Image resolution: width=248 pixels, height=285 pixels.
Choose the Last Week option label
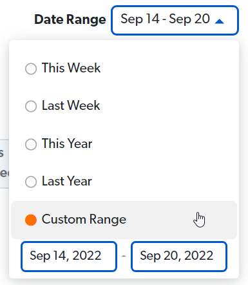point(71,105)
